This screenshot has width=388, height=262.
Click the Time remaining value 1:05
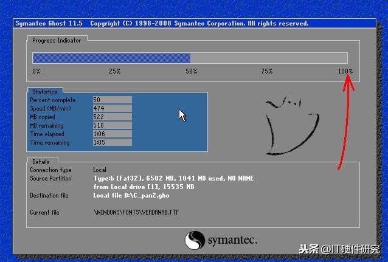[113, 142]
